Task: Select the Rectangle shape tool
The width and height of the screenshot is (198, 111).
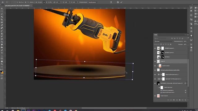Action: point(2,59)
